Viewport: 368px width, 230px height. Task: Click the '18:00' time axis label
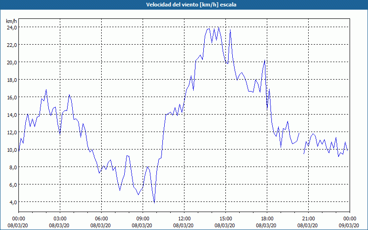coord(267,219)
